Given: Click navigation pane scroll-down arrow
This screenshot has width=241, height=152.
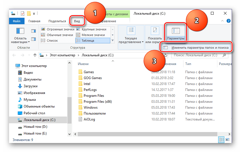Looking at the screenshot, I should (69, 134).
